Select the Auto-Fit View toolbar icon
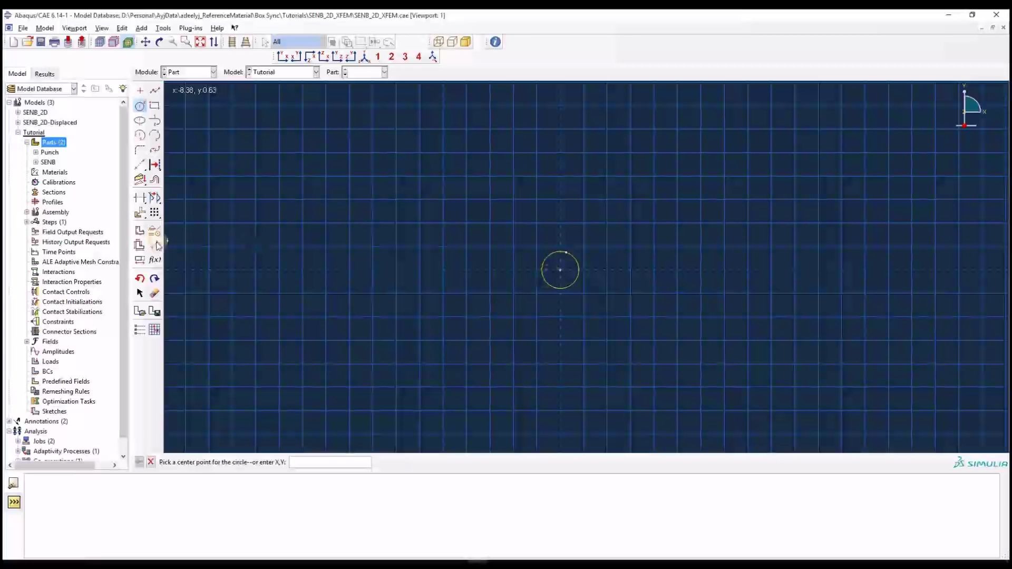The height and width of the screenshot is (569, 1012). click(x=200, y=42)
